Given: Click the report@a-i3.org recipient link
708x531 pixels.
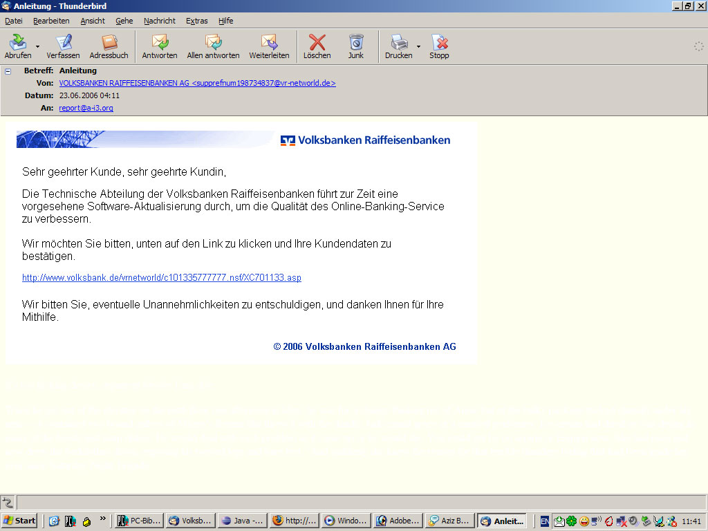Looking at the screenshot, I should (86, 108).
